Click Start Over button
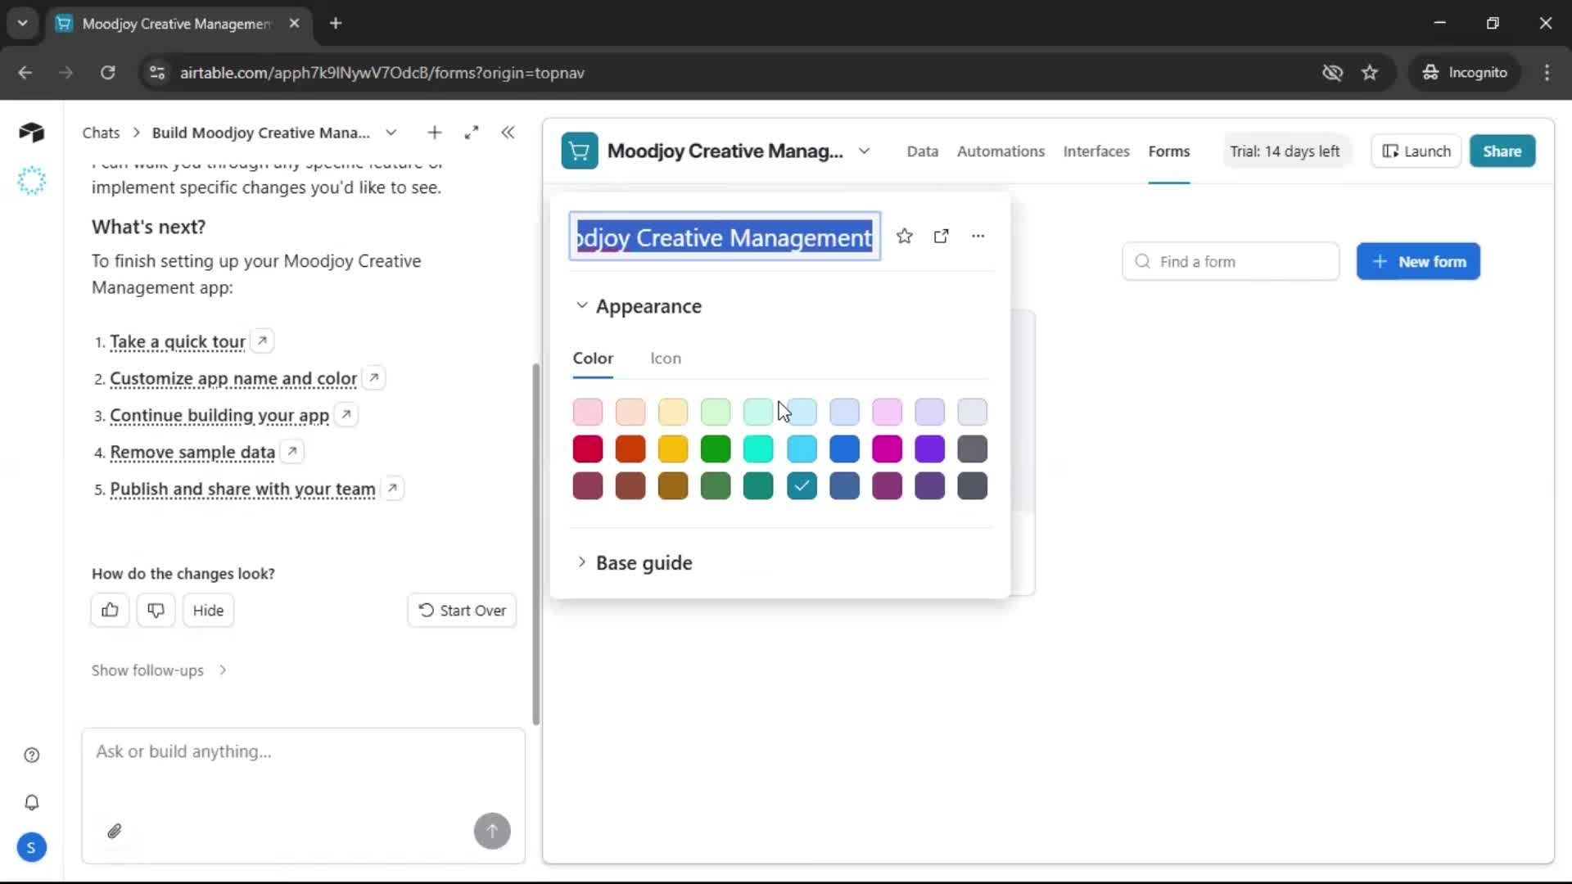The image size is (1572, 884). coord(462,610)
